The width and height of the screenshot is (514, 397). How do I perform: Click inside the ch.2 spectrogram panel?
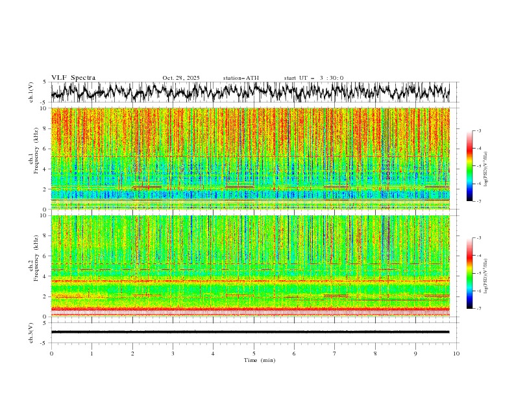(x=251, y=266)
